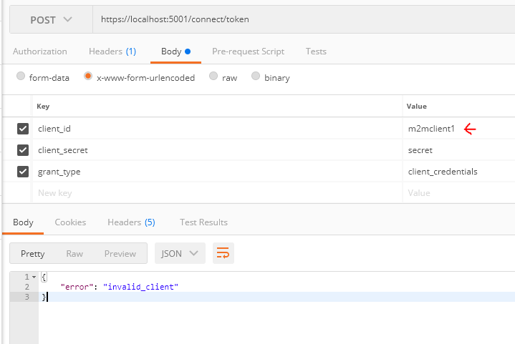Image resolution: width=515 pixels, height=344 pixels.
Task: Collapse JSON with line 1 fold arrow
Action: 34,277
